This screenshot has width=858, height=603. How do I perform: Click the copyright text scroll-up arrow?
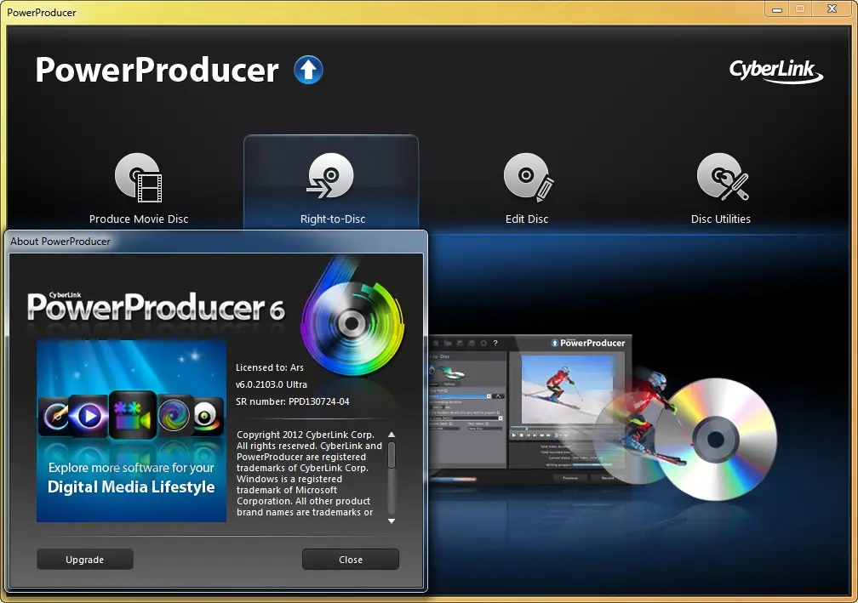tap(392, 435)
